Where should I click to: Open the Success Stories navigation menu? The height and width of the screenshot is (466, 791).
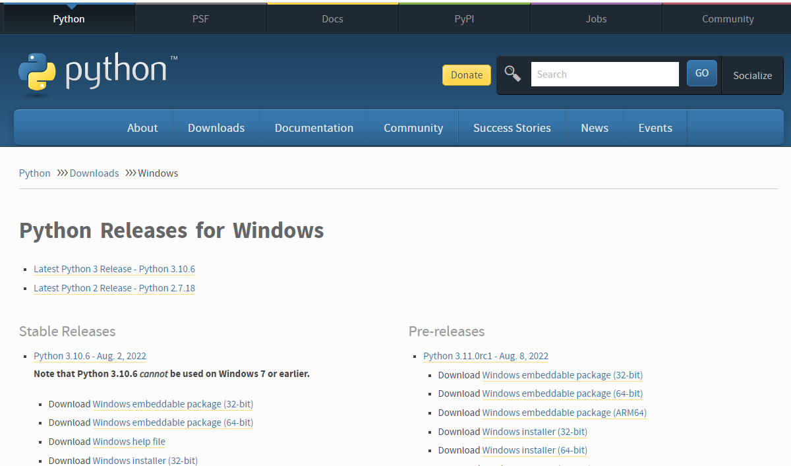click(512, 128)
